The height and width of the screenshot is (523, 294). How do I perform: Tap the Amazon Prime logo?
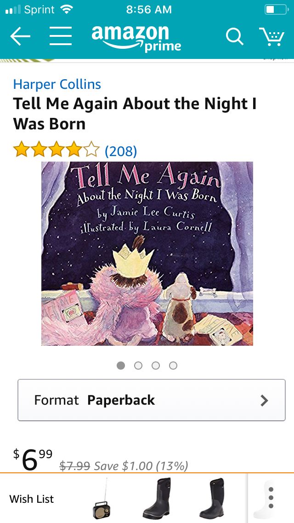tap(136, 38)
